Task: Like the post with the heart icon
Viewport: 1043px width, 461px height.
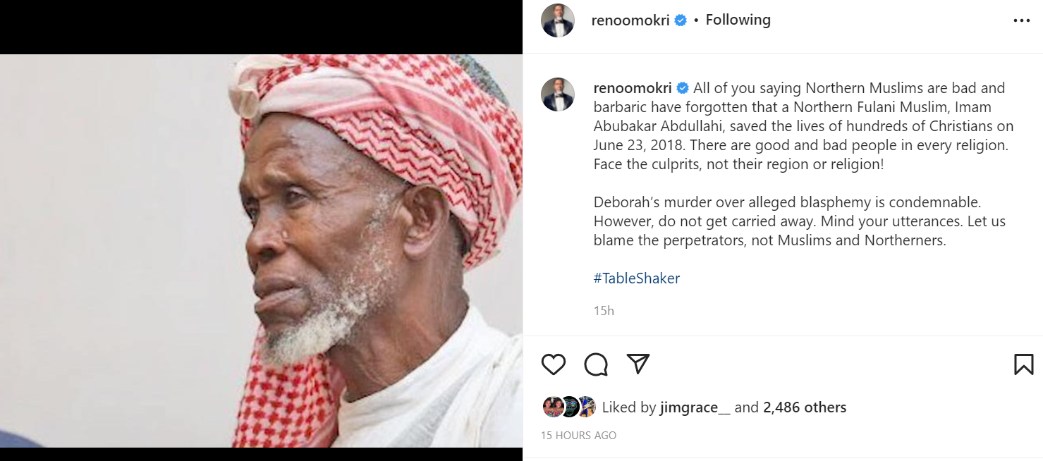Action: click(x=554, y=364)
